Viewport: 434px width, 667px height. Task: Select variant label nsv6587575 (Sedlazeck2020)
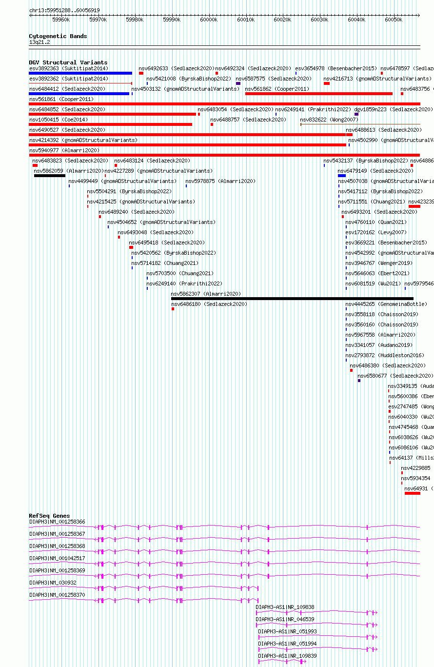274,79
